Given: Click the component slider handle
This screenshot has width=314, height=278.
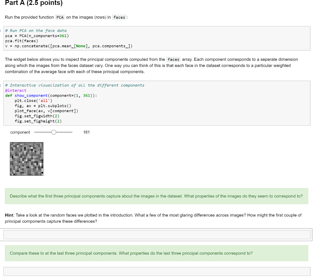Looking at the screenshot, I should 54,132.
